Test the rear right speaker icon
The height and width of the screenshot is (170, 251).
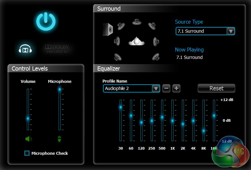(156, 57)
